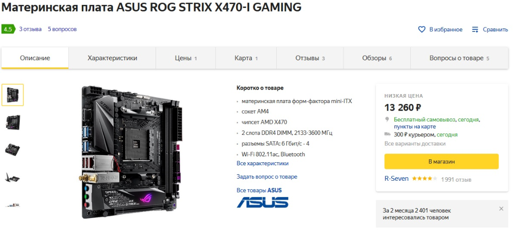514x232 pixels.
Task: Click the heart icon to add to favorites
Action: click(422, 29)
